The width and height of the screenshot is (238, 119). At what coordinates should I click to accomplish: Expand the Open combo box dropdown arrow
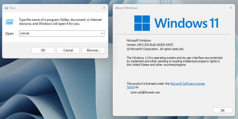point(102,34)
